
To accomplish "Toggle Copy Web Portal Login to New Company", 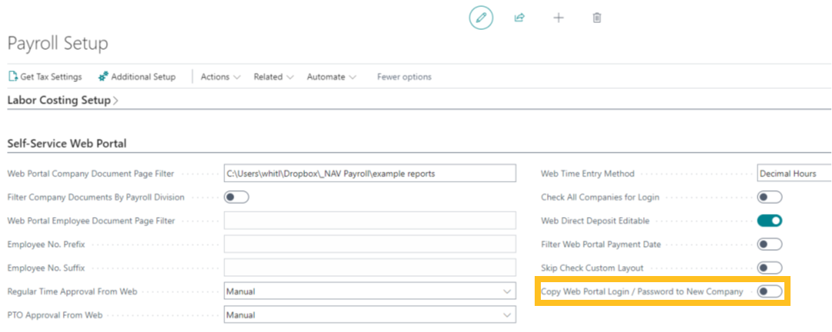I will tap(769, 291).
